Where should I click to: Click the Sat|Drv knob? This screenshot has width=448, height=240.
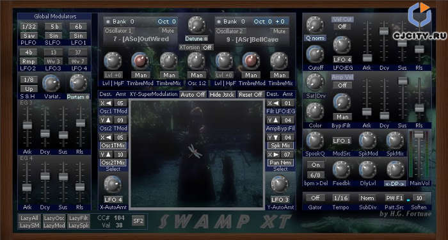pos(315,82)
